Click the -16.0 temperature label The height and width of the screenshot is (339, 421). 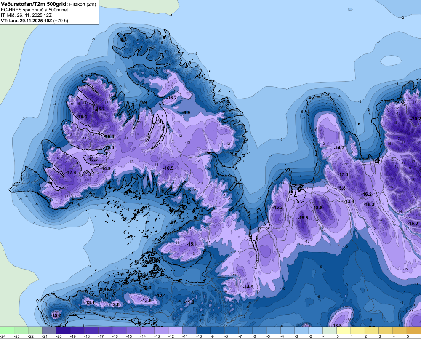[413, 224]
